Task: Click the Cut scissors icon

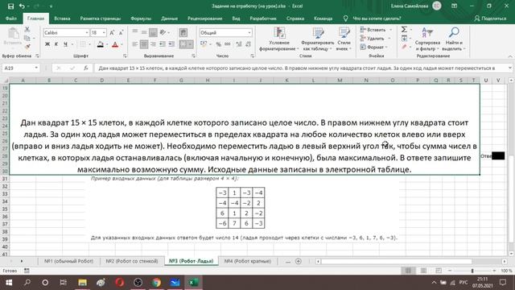Action: [x=27, y=30]
